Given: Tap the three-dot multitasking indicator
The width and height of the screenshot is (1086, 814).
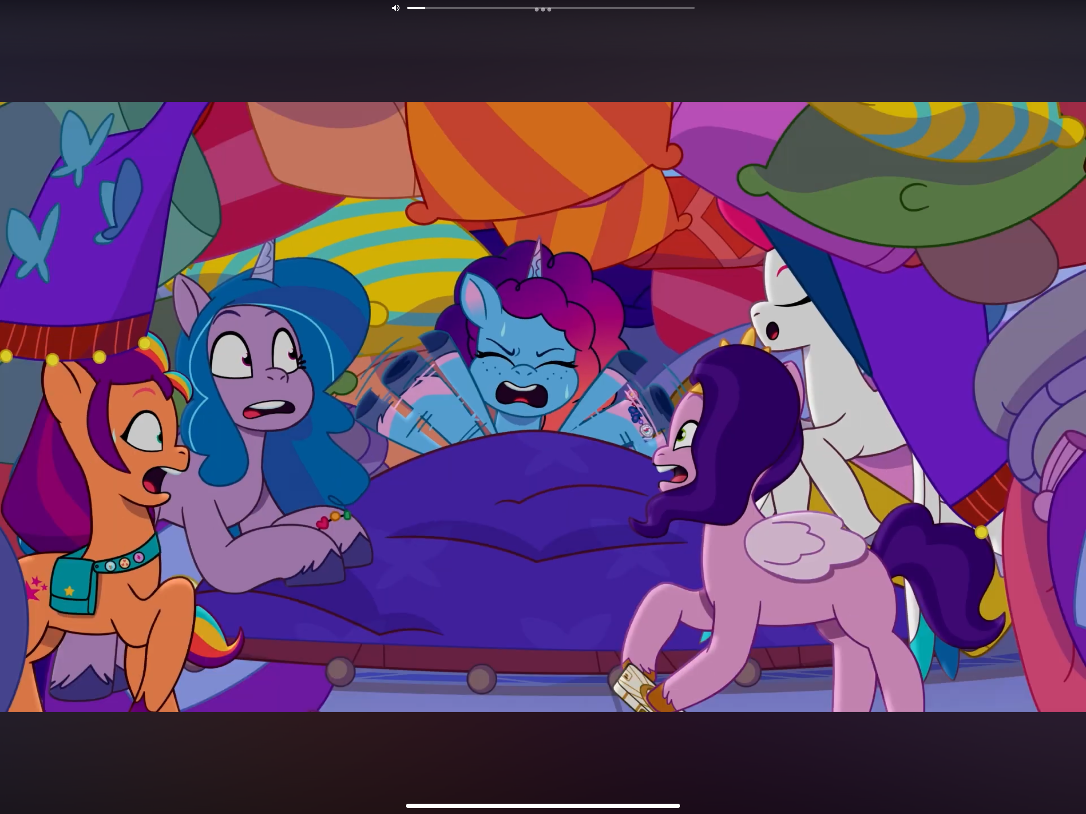Looking at the screenshot, I should click(543, 9).
